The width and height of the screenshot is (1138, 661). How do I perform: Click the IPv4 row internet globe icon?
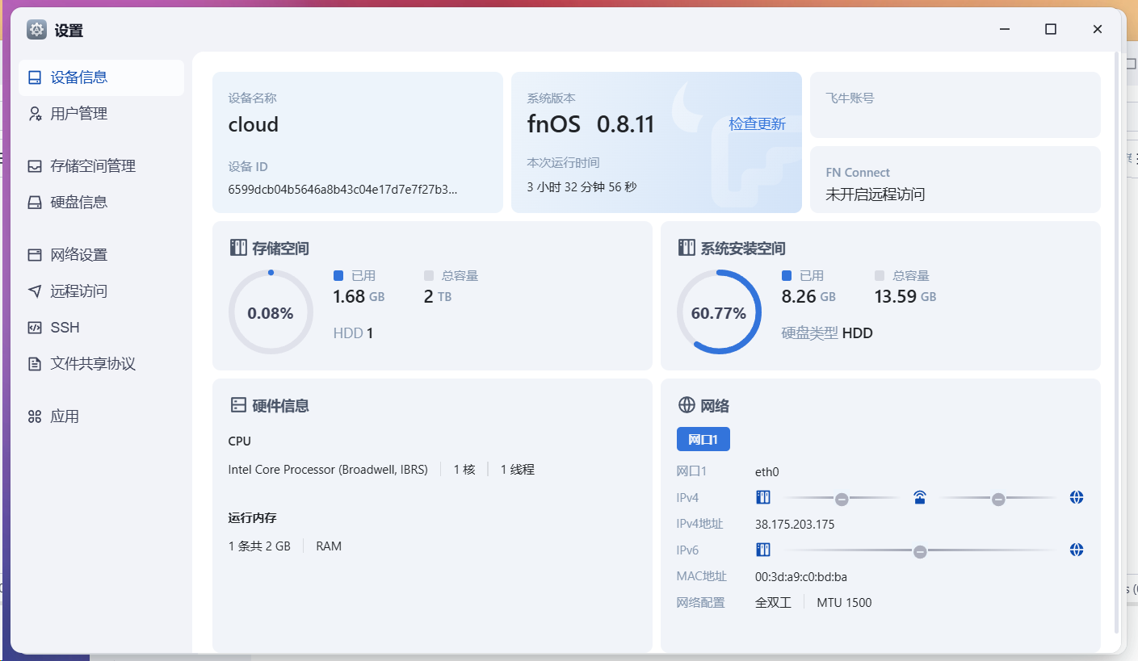[1077, 497]
